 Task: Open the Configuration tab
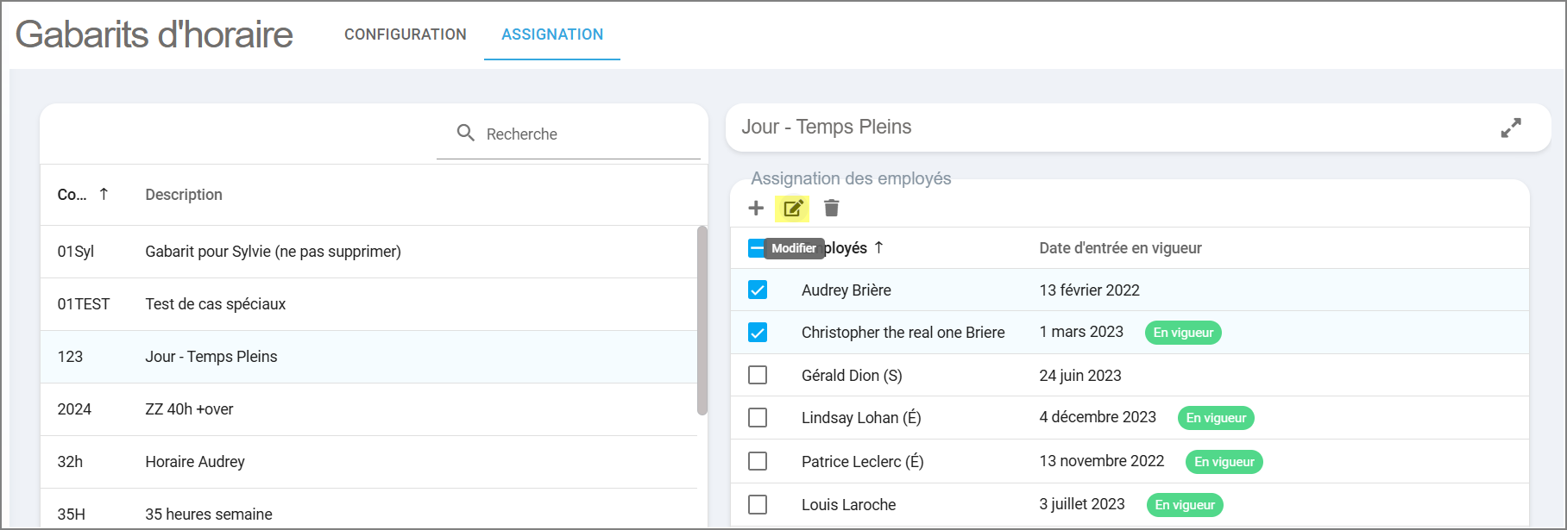[x=405, y=34]
